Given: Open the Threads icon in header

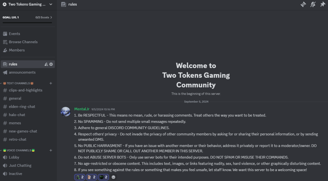Looking at the screenshot, I should [x=303, y=4].
